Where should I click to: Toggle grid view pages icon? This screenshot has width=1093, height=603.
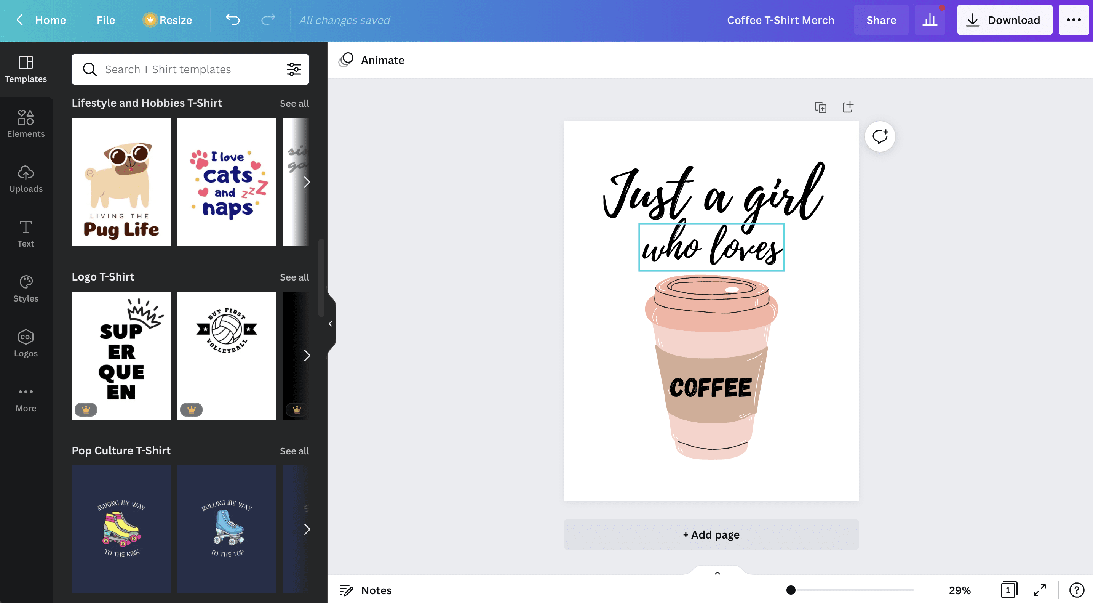coord(1008,590)
